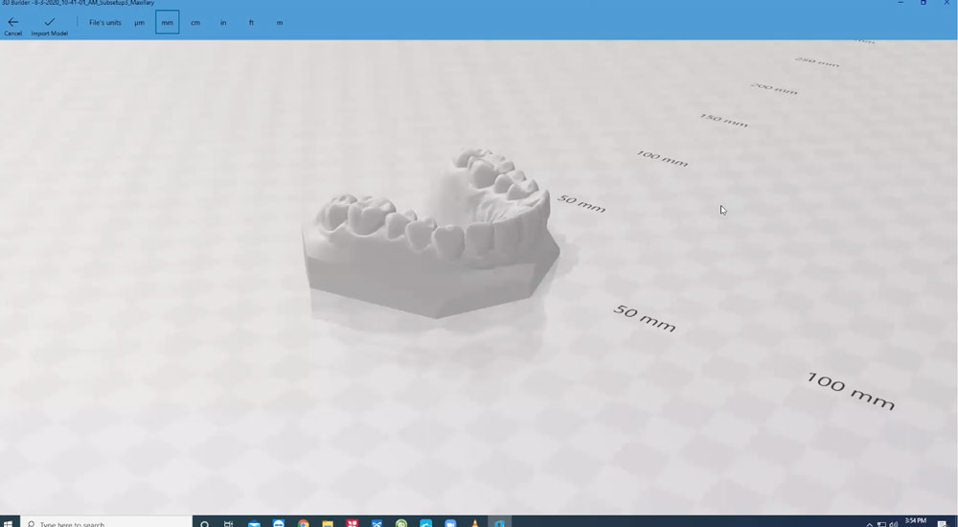The width and height of the screenshot is (958, 527).
Task: Choose µm as the unit
Action: [x=139, y=23]
